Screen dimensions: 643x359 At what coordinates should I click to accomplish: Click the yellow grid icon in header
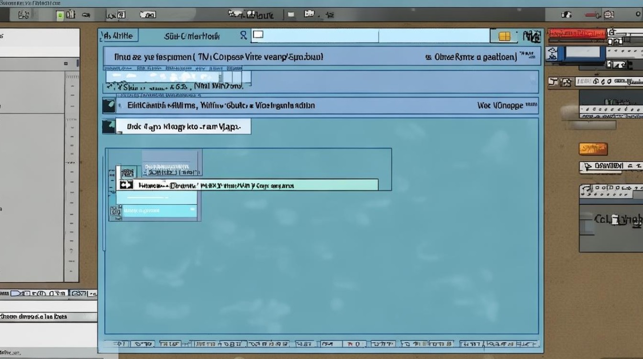point(504,36)
